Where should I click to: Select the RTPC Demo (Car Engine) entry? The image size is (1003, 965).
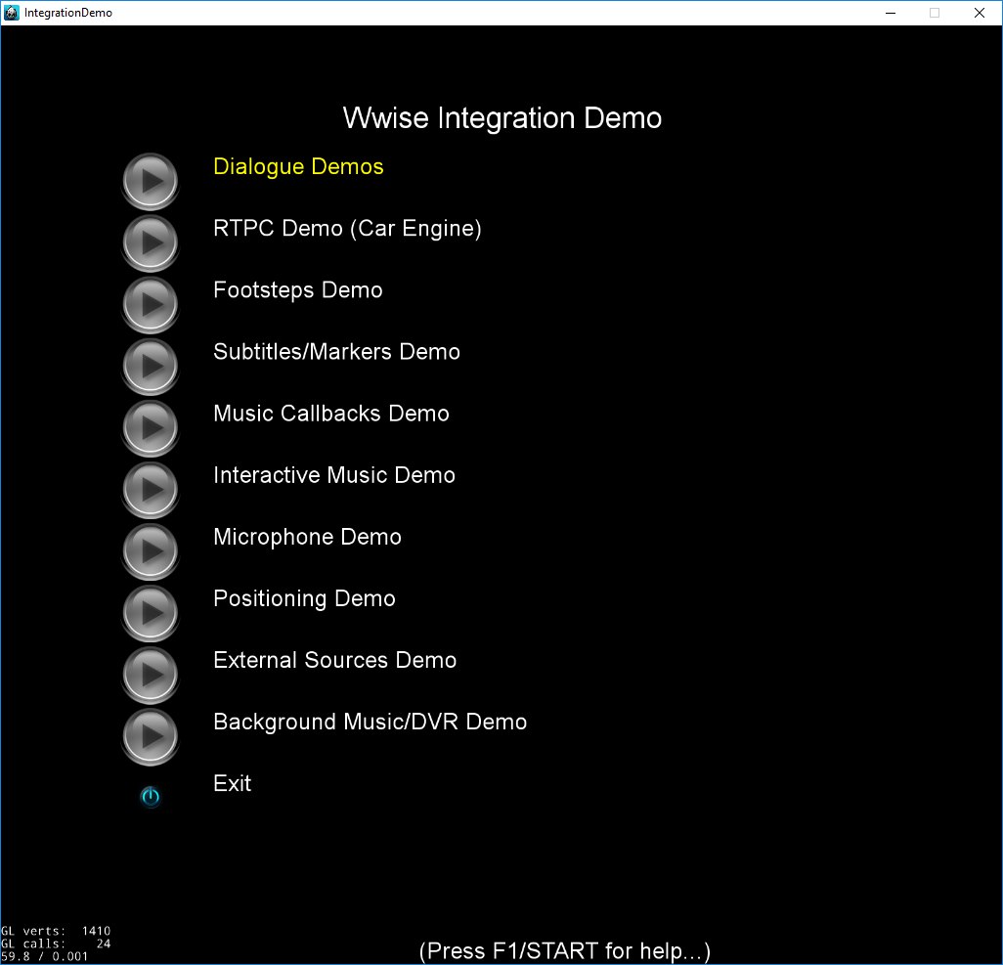[347, 229]
